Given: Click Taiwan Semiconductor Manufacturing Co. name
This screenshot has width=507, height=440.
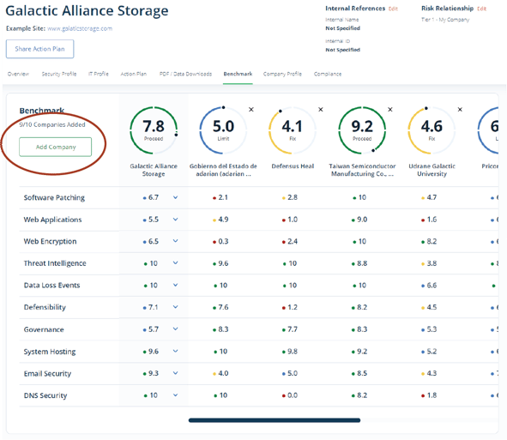Looking at the screenshot, I should pos(362,170).
